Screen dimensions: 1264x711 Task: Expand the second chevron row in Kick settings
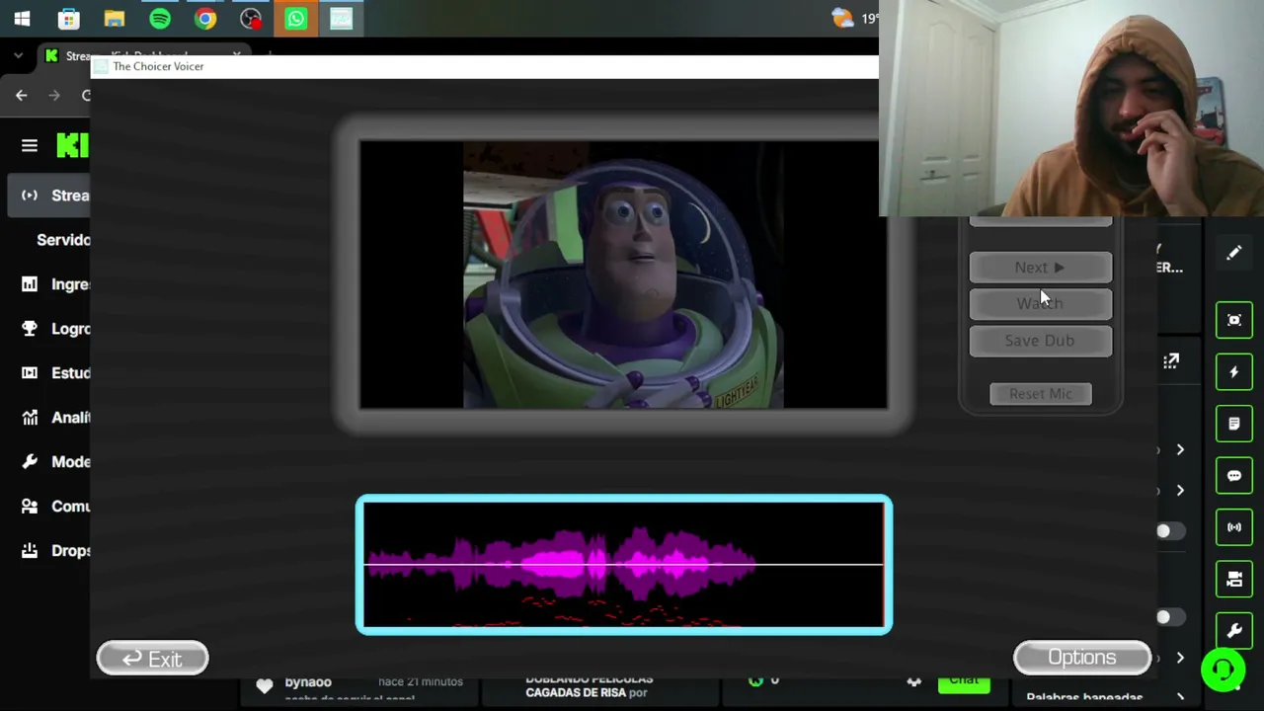click(x=1180, y=491)
